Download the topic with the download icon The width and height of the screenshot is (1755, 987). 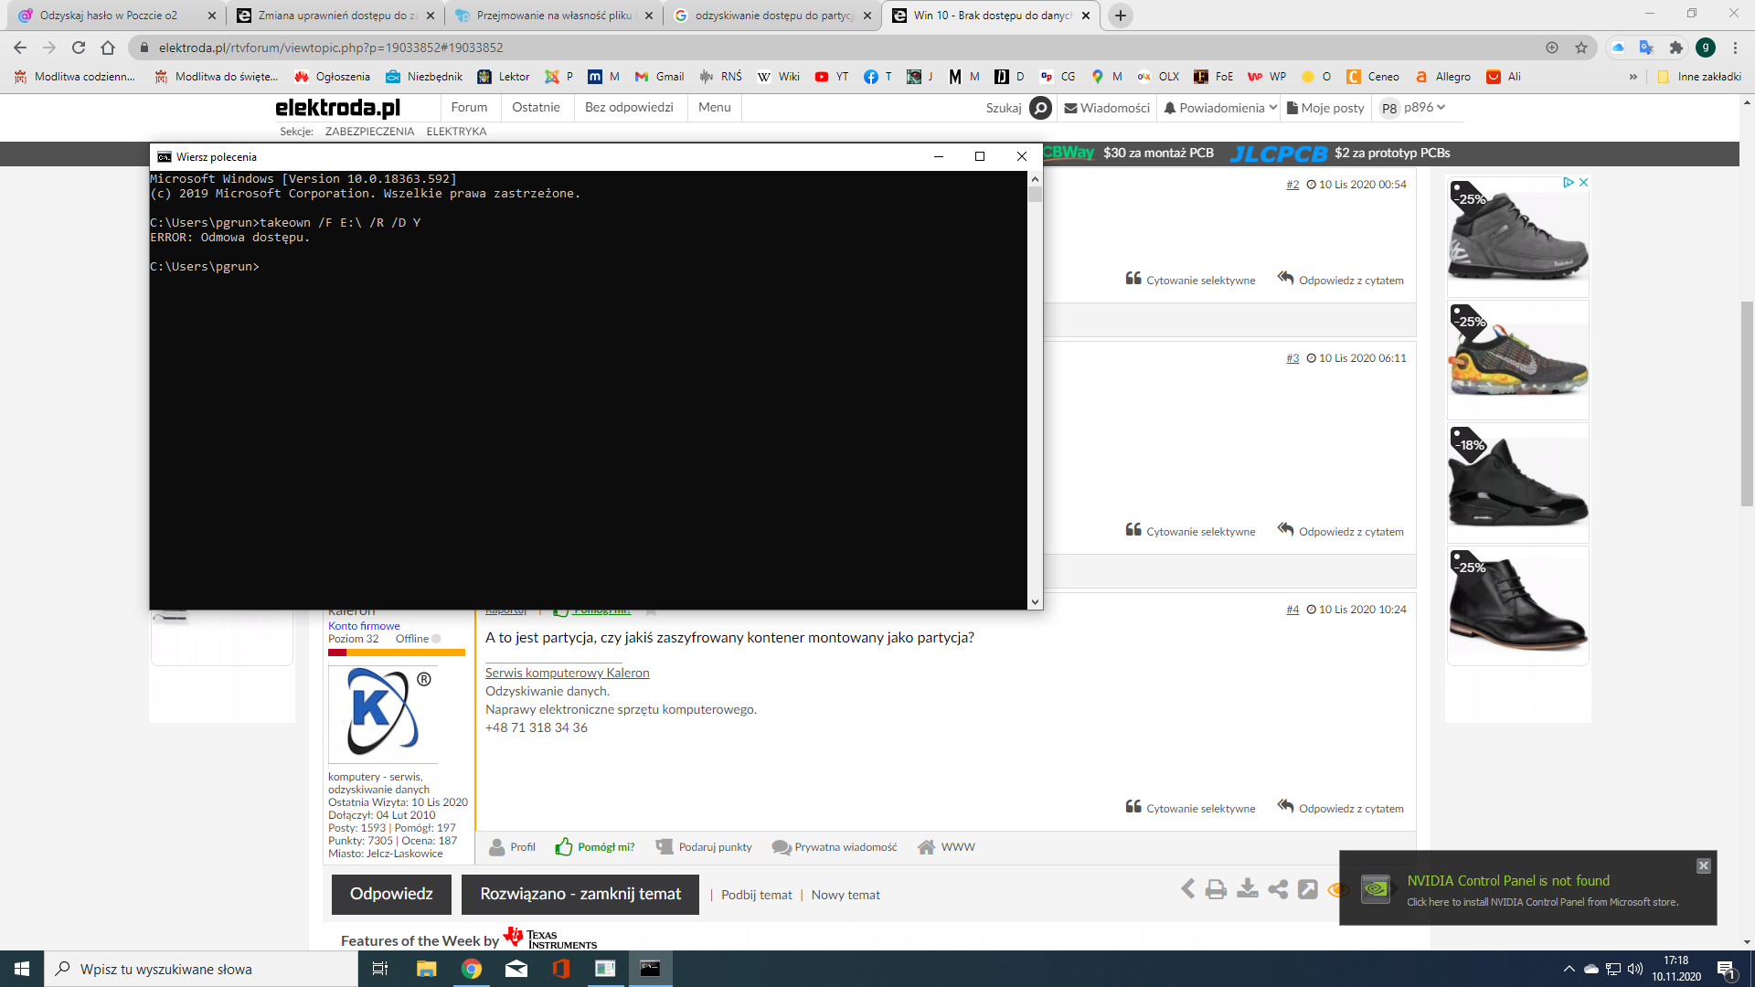(x=1247, y=889)
